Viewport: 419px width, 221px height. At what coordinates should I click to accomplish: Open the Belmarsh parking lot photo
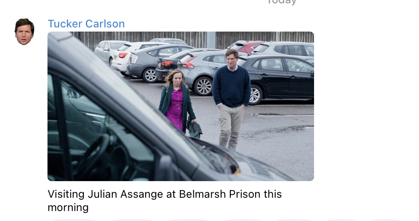[181, 106]
